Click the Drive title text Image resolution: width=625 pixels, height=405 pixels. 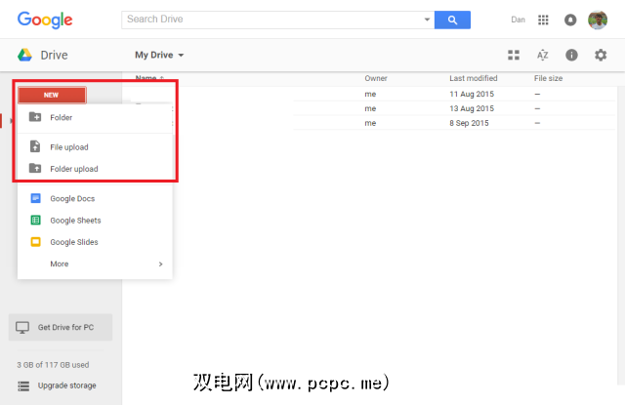(x=55, y=55)
